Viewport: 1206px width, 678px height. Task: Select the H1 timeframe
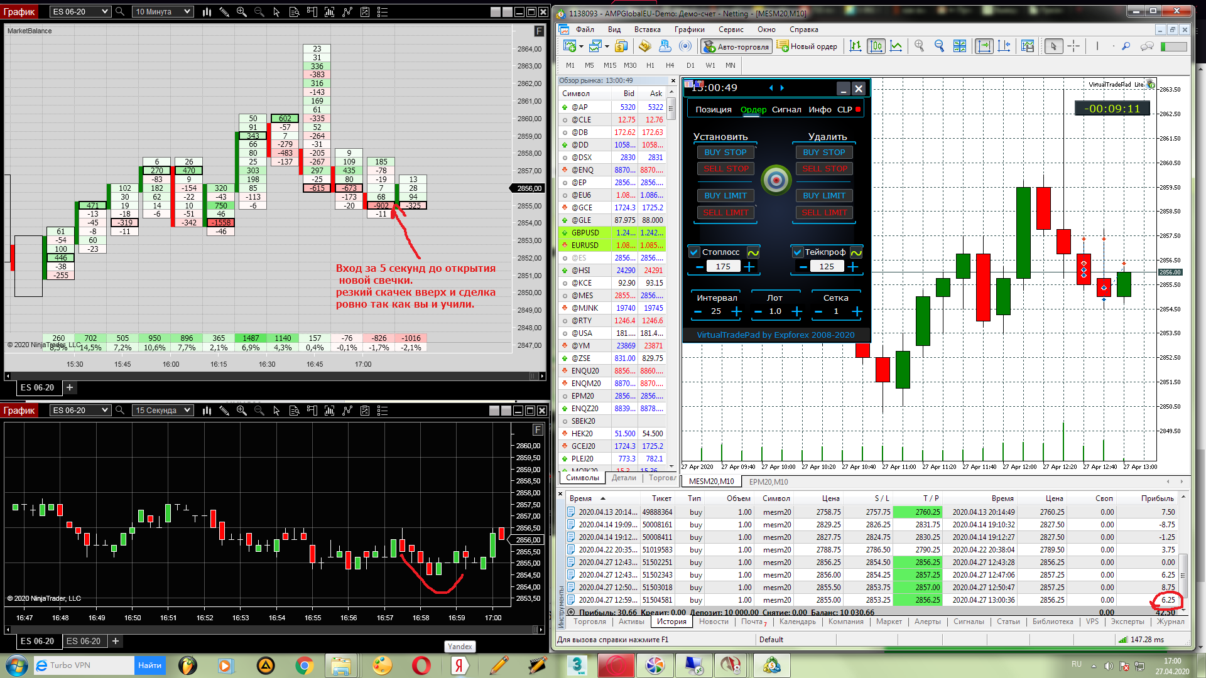(x=650, y=65)
